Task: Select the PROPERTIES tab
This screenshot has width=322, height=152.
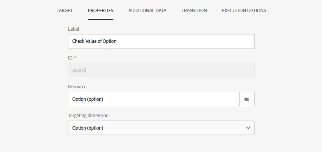Action: pyautogui.click(x=101, y=11)
